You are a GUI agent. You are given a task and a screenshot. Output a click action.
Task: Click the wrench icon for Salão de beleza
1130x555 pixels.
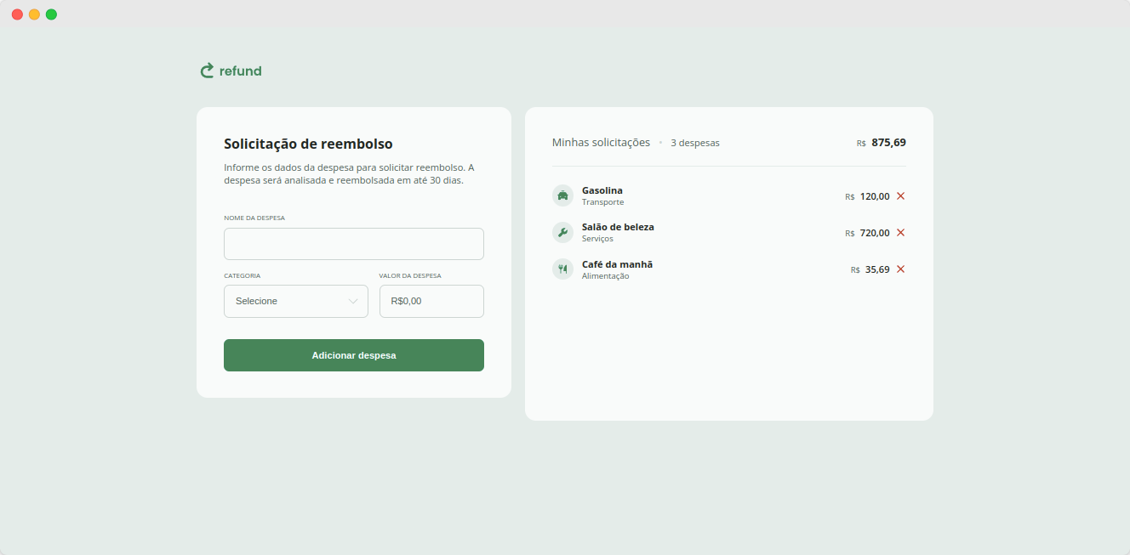(563, 232)
